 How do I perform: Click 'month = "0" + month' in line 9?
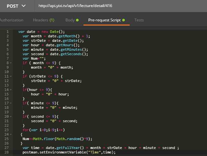52,67
